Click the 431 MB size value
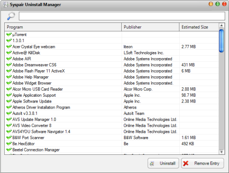 click(188, 65)
